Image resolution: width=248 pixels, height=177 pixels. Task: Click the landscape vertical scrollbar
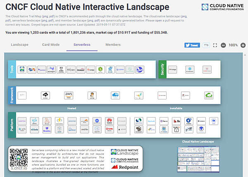tap(245, 115)
